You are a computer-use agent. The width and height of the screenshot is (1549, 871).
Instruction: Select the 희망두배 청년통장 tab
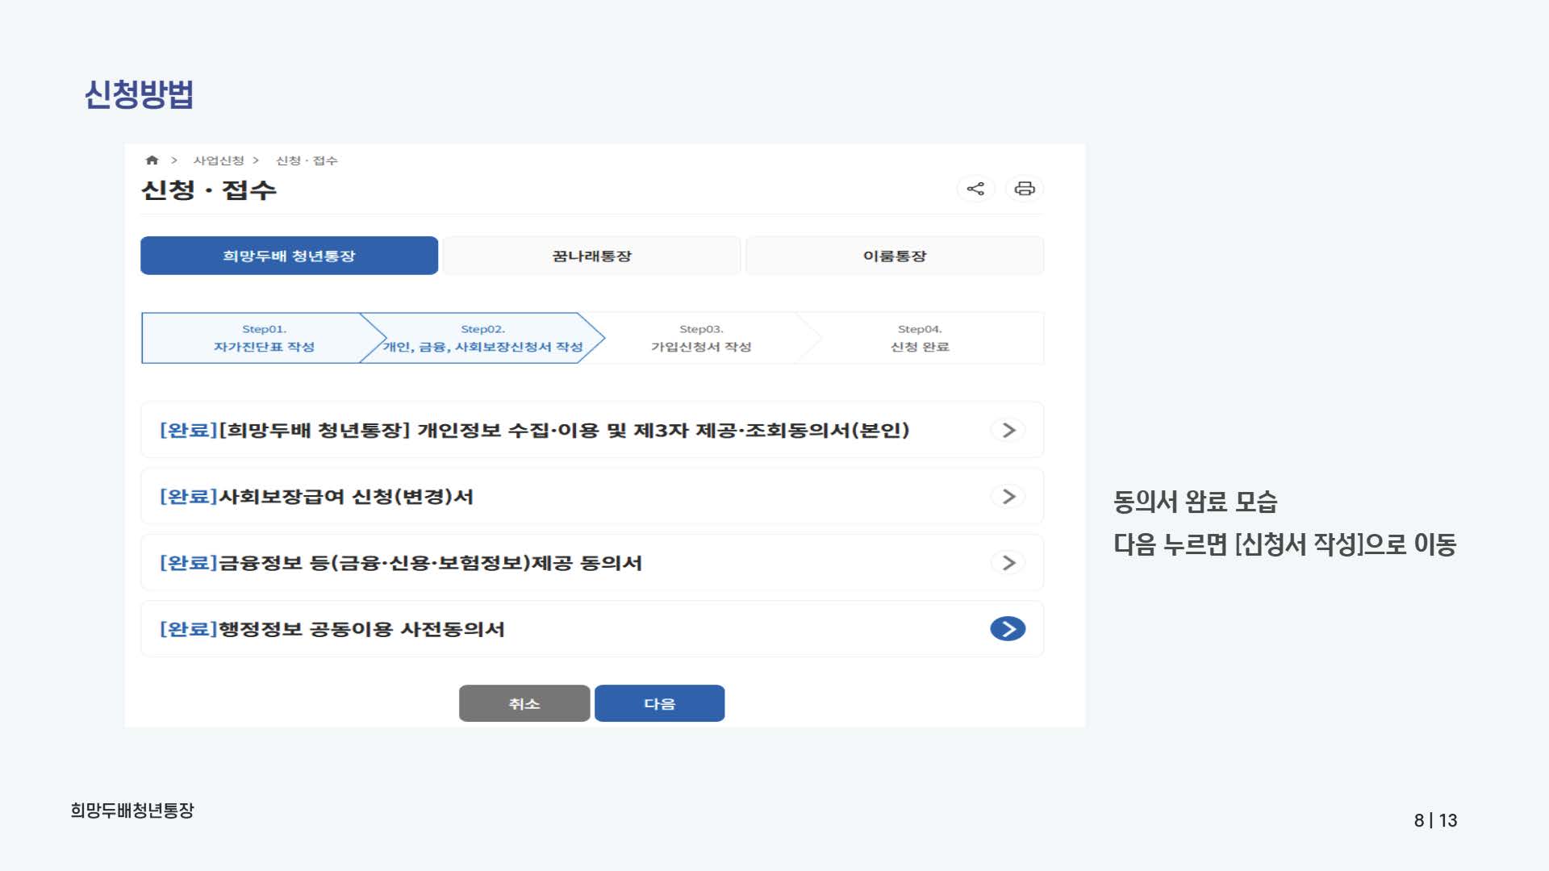point(289,255)
